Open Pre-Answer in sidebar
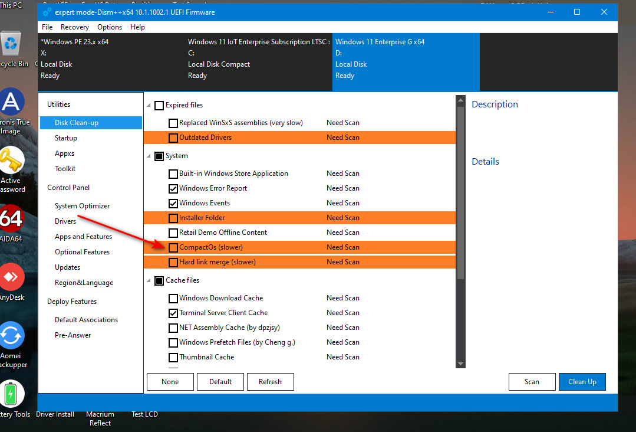This screenshot has width=636, height=432. (73, 335)
